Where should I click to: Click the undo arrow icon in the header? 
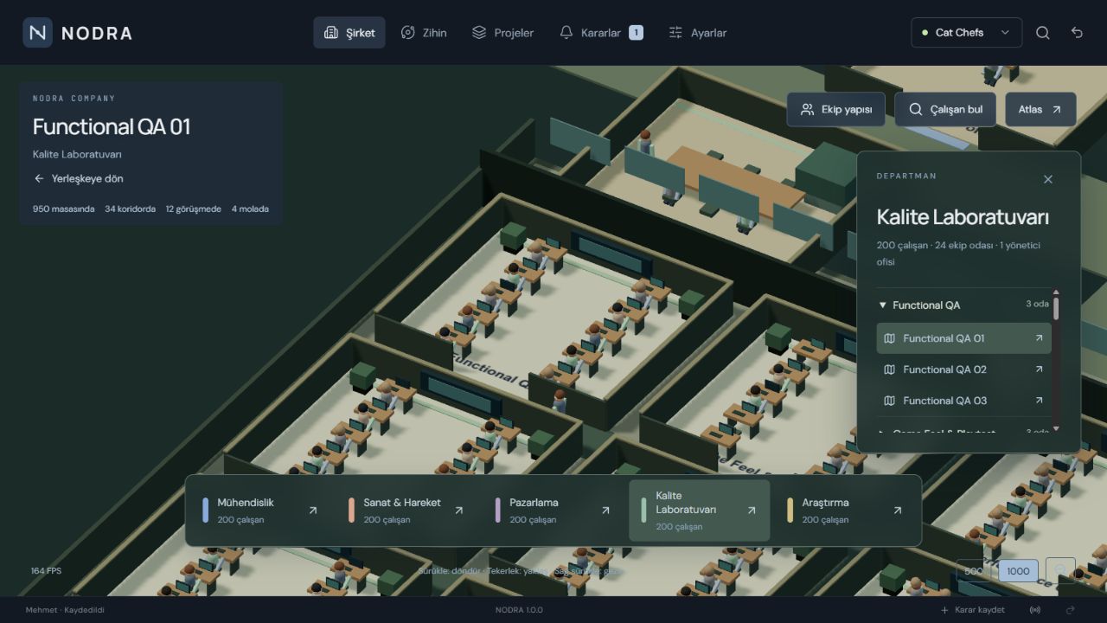pyautogui.click(x=1077, y=33)
